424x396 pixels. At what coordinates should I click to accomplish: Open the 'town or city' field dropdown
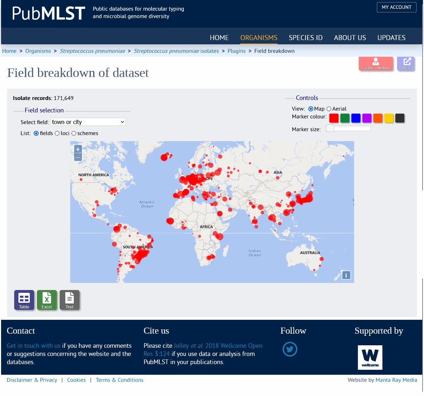click(88, 122)
